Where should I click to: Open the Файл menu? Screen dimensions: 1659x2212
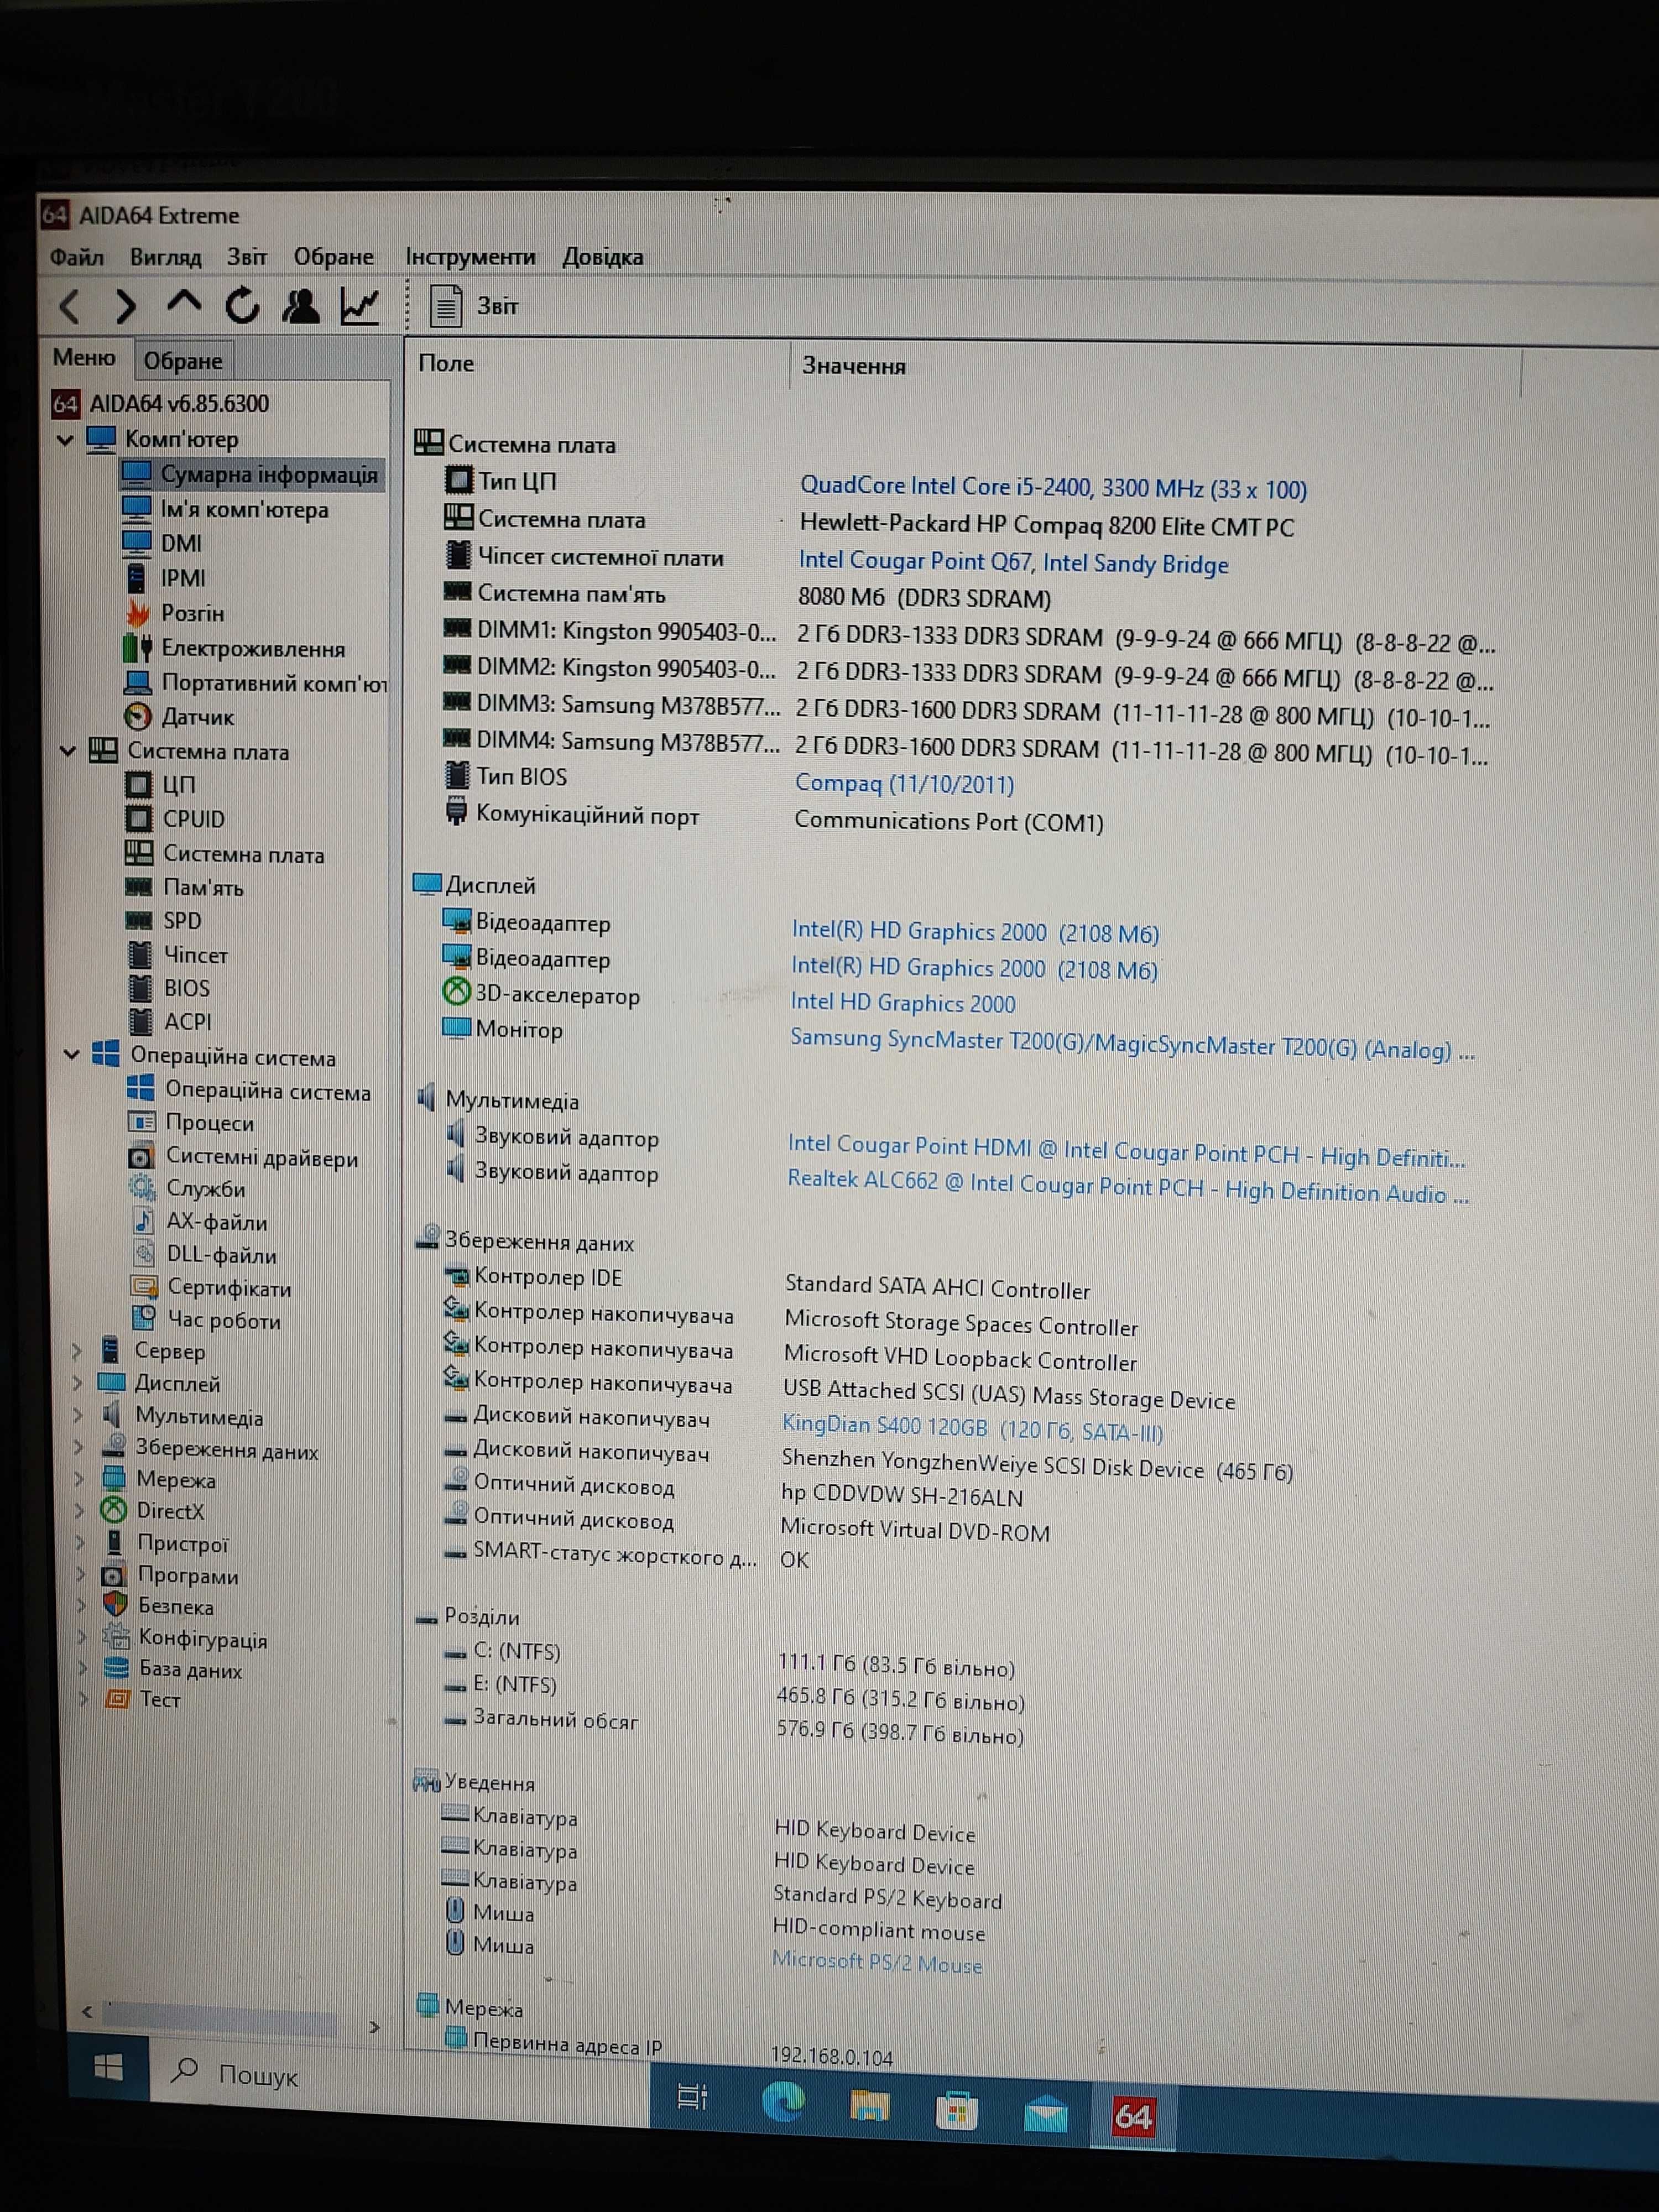click(x=76, y=257)
